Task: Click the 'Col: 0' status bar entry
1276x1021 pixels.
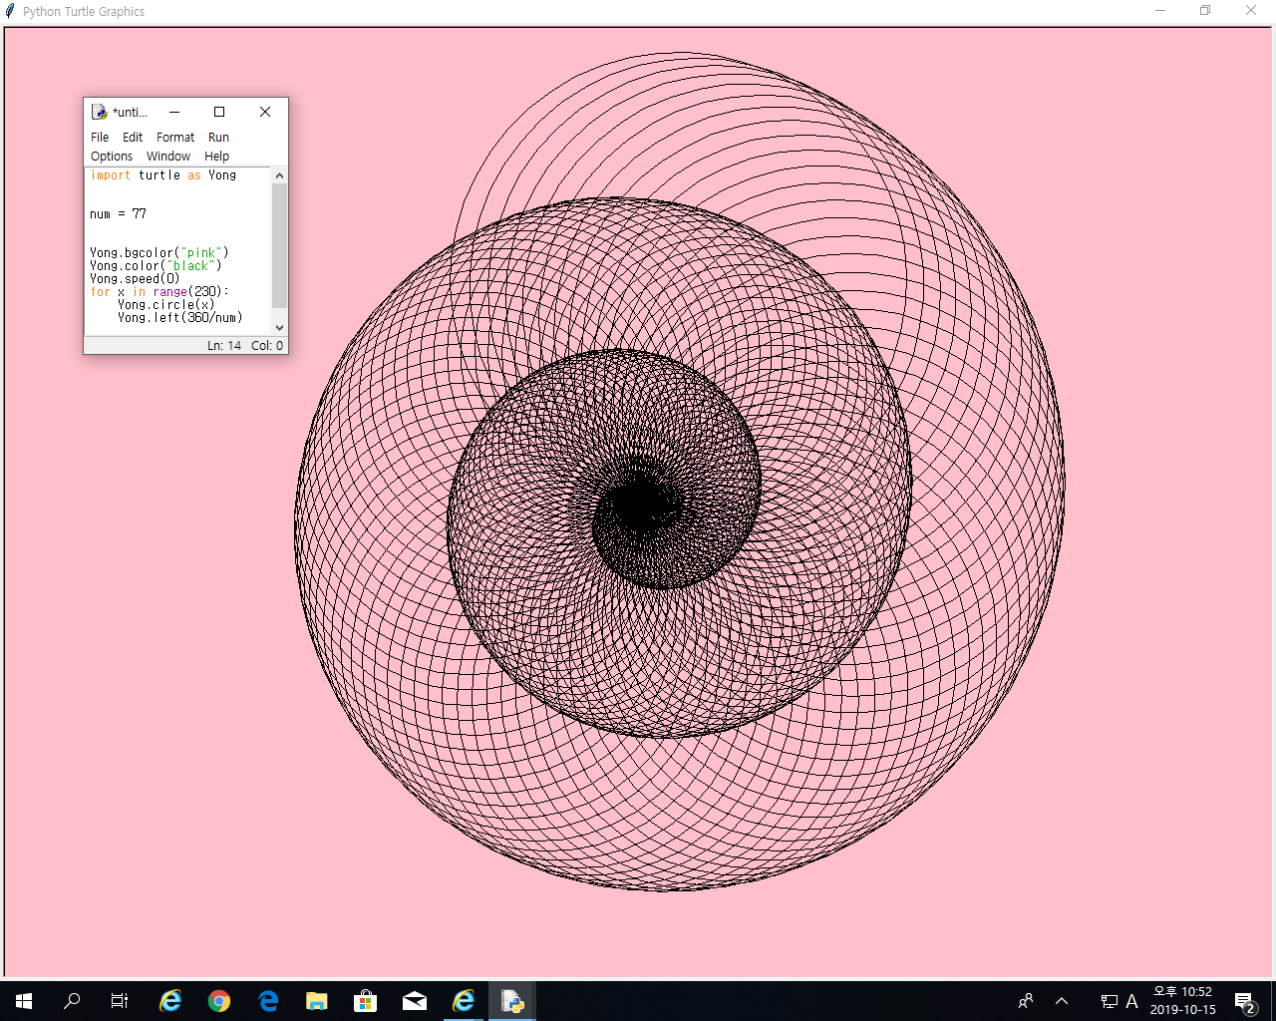Action: [267, 346]
